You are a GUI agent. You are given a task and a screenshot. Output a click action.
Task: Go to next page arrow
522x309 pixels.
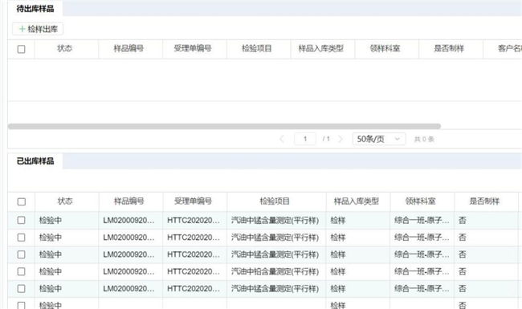341,139
